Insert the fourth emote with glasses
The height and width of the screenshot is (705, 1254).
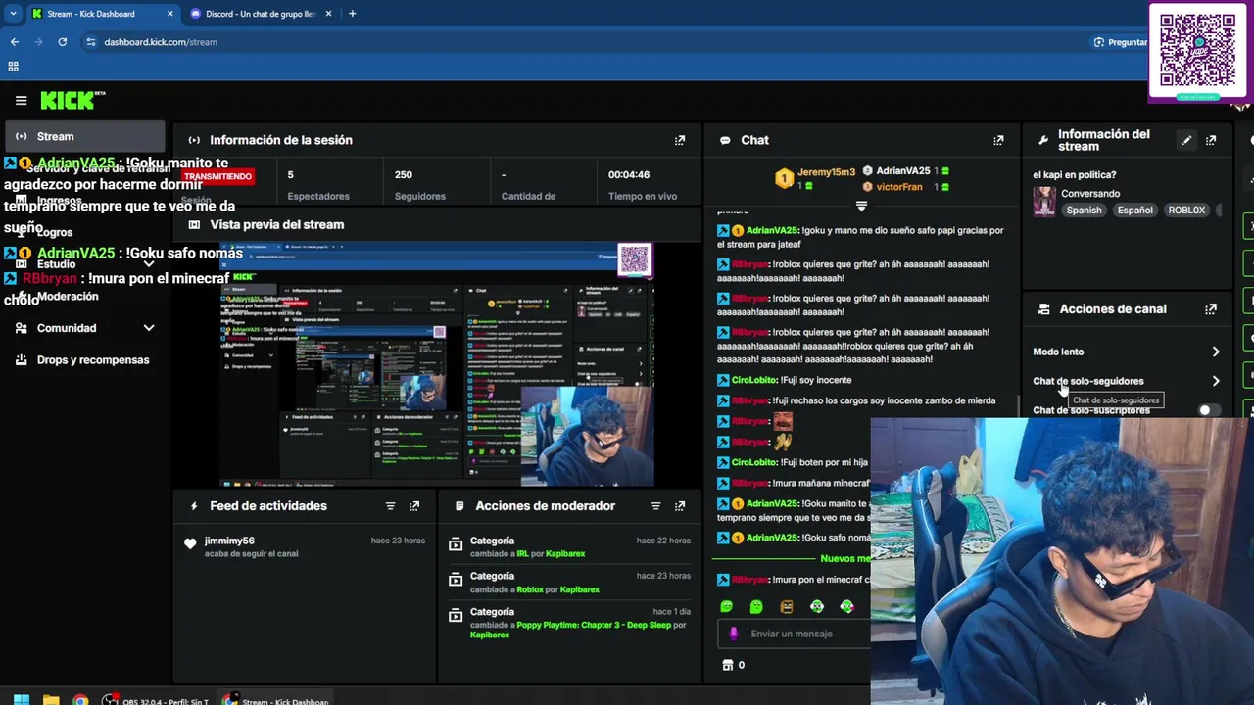tap(817, 607)
